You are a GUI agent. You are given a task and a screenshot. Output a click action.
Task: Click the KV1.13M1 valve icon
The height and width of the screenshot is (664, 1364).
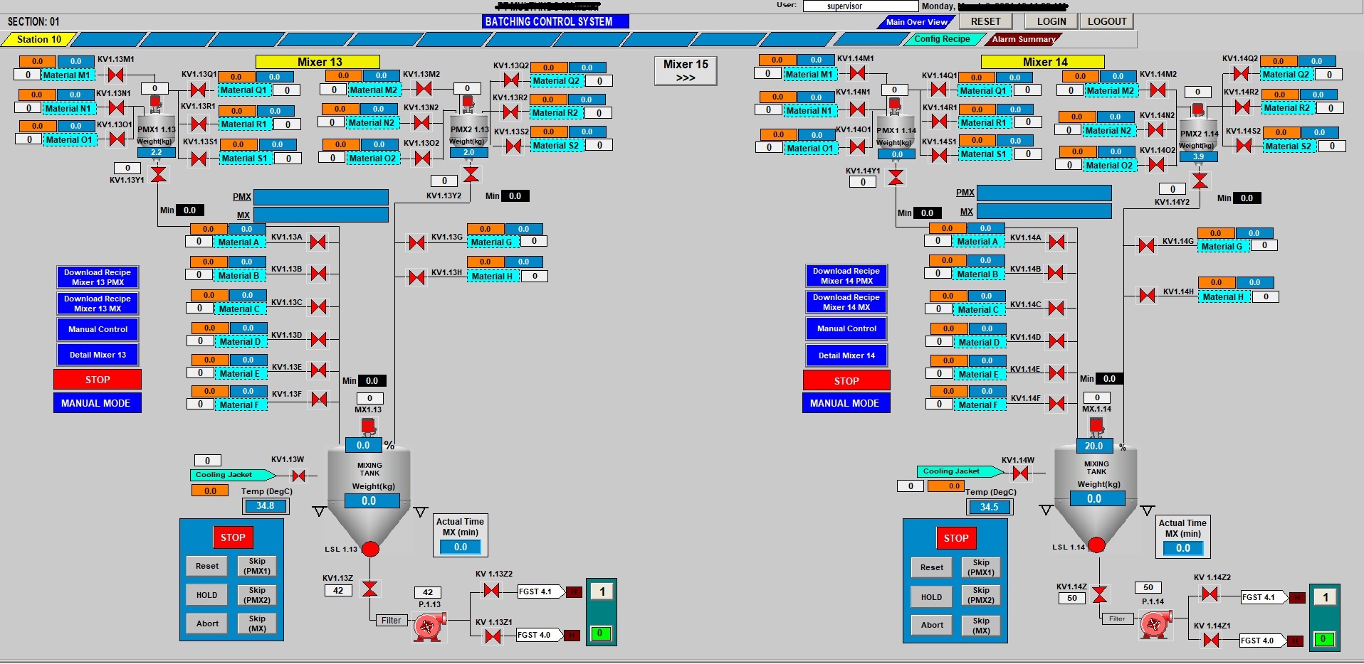tap(116, 75)
